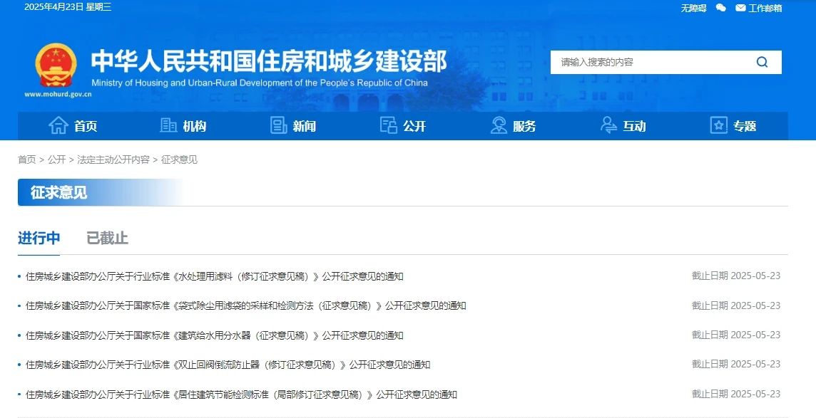Click the 新闻 newspaper icon in navigation bar
816x418 pixels.
278,126
